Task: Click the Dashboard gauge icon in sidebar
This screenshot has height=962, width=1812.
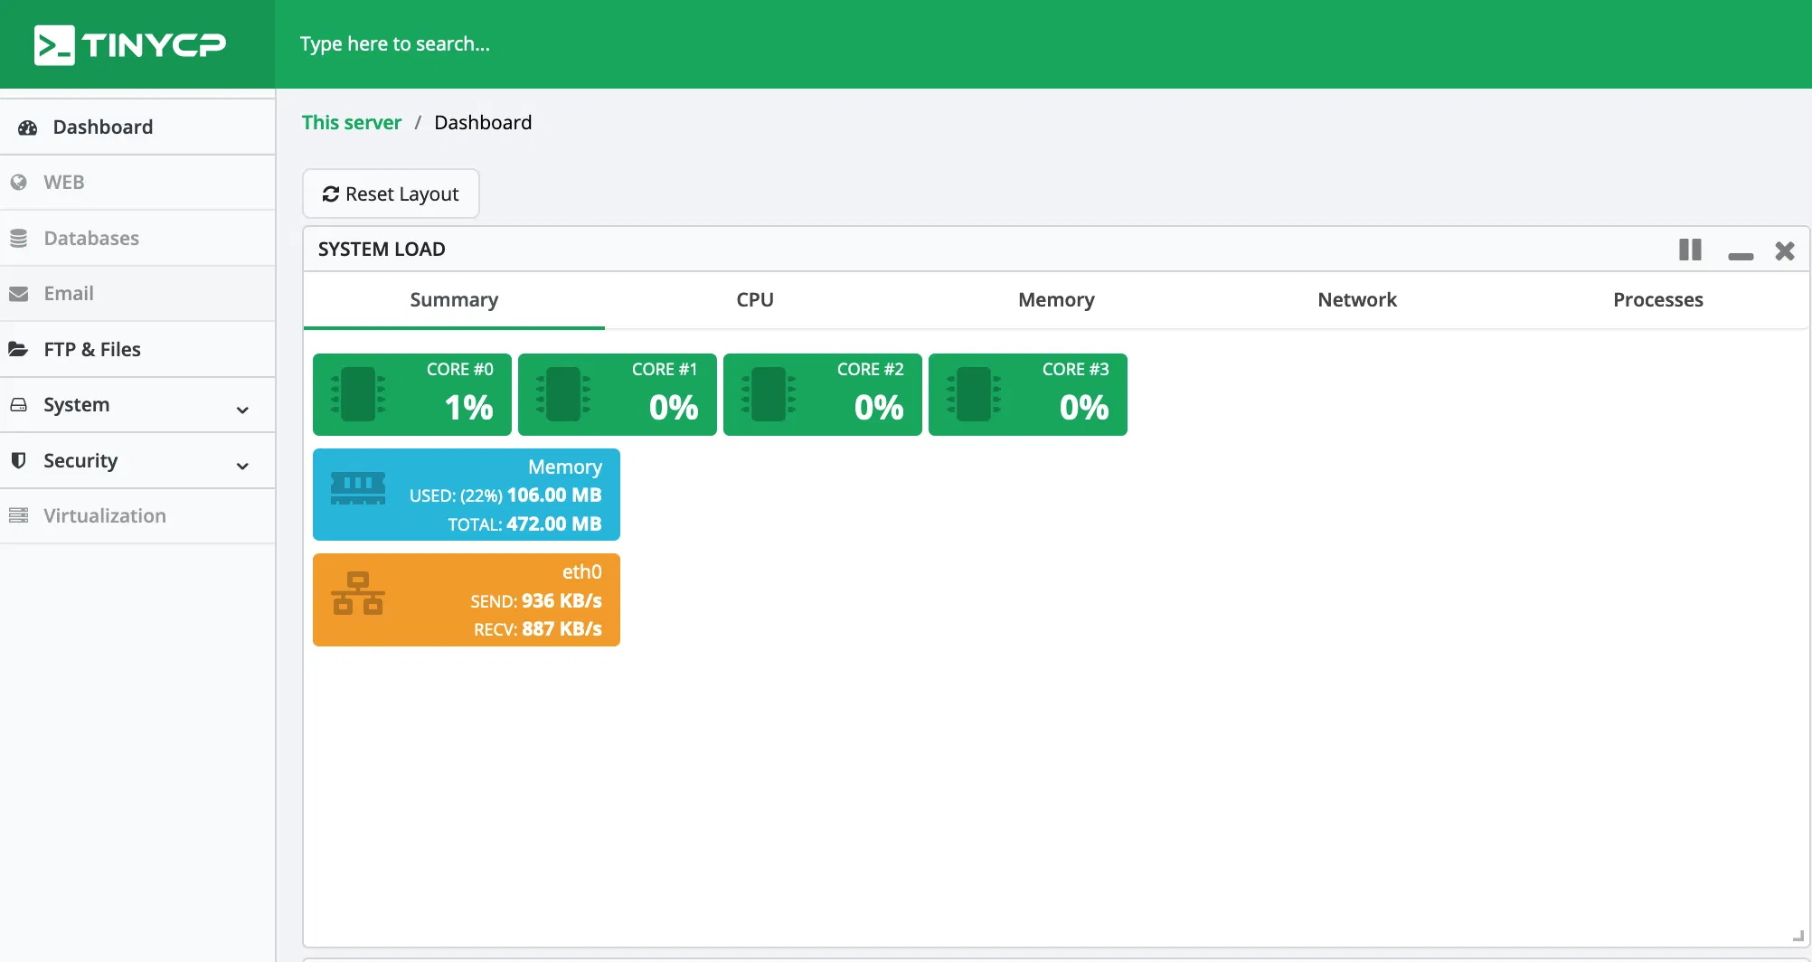Action: tap(27, 127)
